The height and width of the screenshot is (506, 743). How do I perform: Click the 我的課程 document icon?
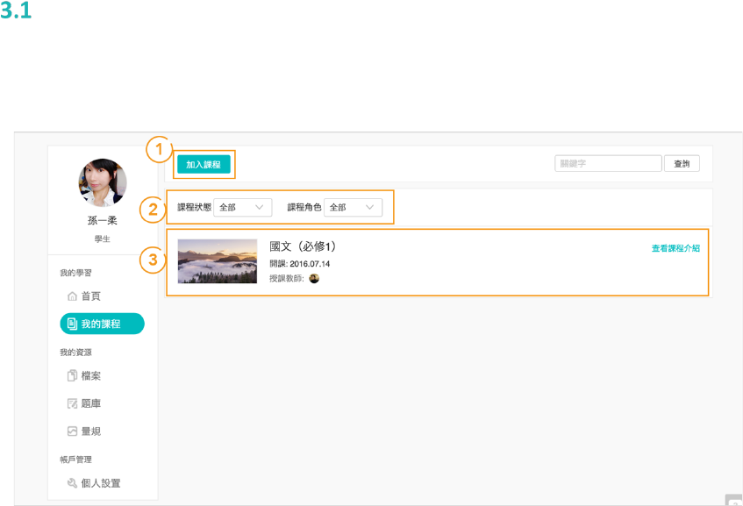pyautogui.click(x=72, y=324)
